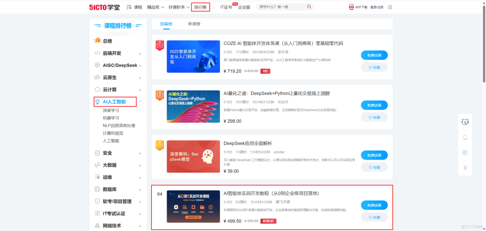
Task: Click the APP下载 phone icon
Action: 351,7
